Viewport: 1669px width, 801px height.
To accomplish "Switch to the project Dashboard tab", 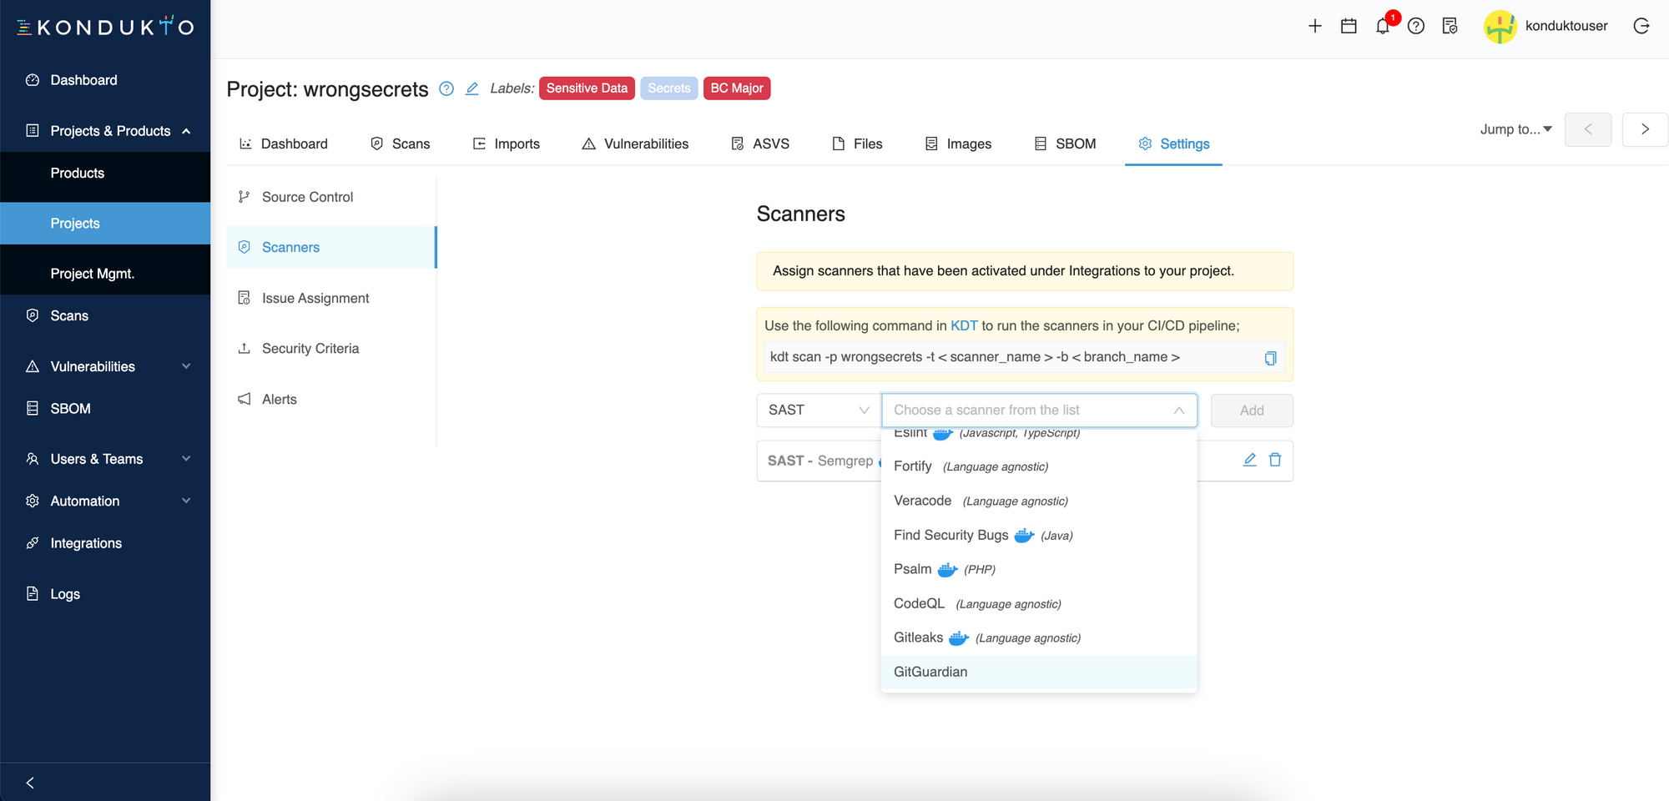I will 283,144.
